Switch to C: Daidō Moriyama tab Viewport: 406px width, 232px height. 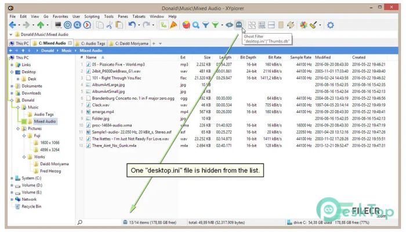click(x=129, y=43)
